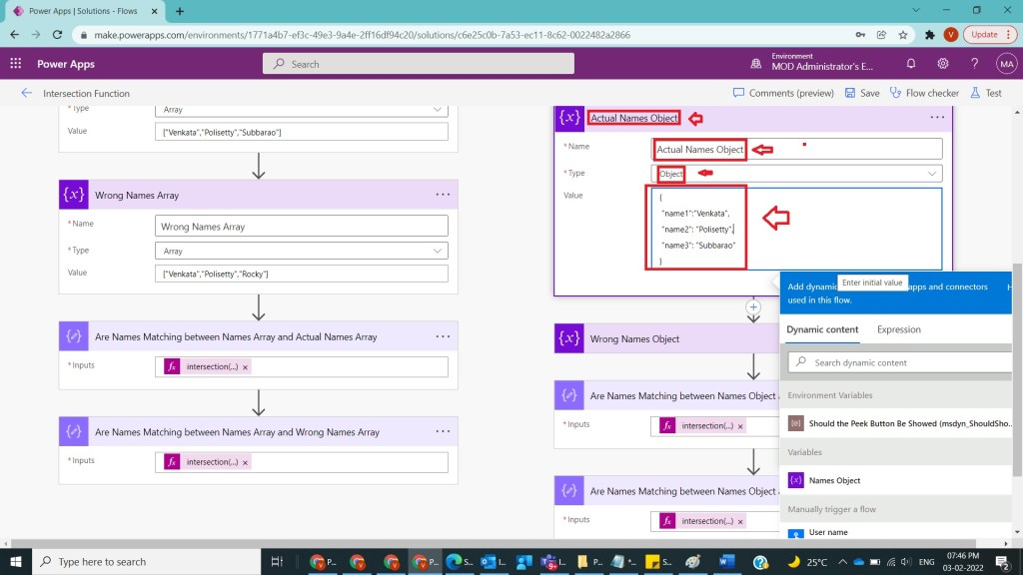Click the Wrong Names Object variable icon
The height and width of the screenshot is (575, 1023).
coord(569,338)
